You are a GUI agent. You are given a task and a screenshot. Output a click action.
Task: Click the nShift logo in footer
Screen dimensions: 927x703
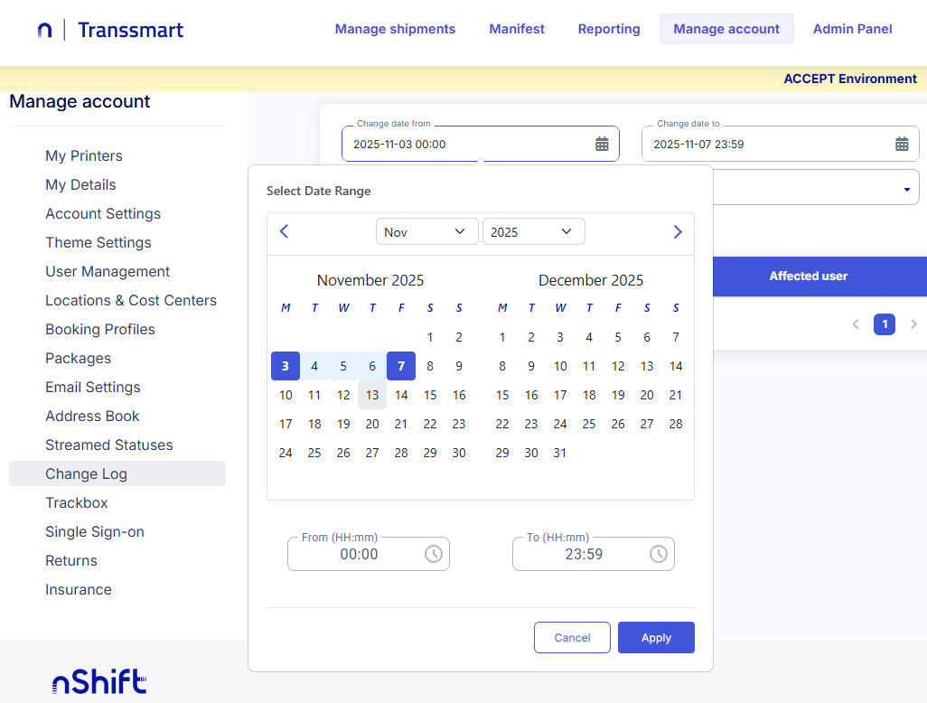point(98,680)
